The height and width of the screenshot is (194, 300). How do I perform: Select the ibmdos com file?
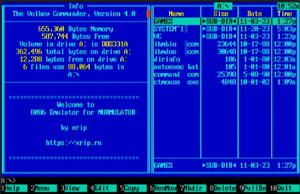coord(225,52)
